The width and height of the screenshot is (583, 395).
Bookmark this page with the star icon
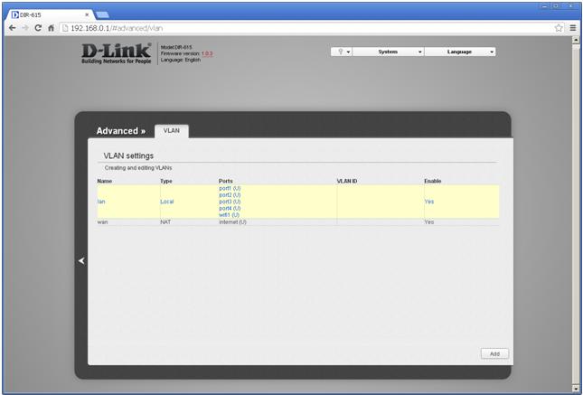(x=559, y=28)
